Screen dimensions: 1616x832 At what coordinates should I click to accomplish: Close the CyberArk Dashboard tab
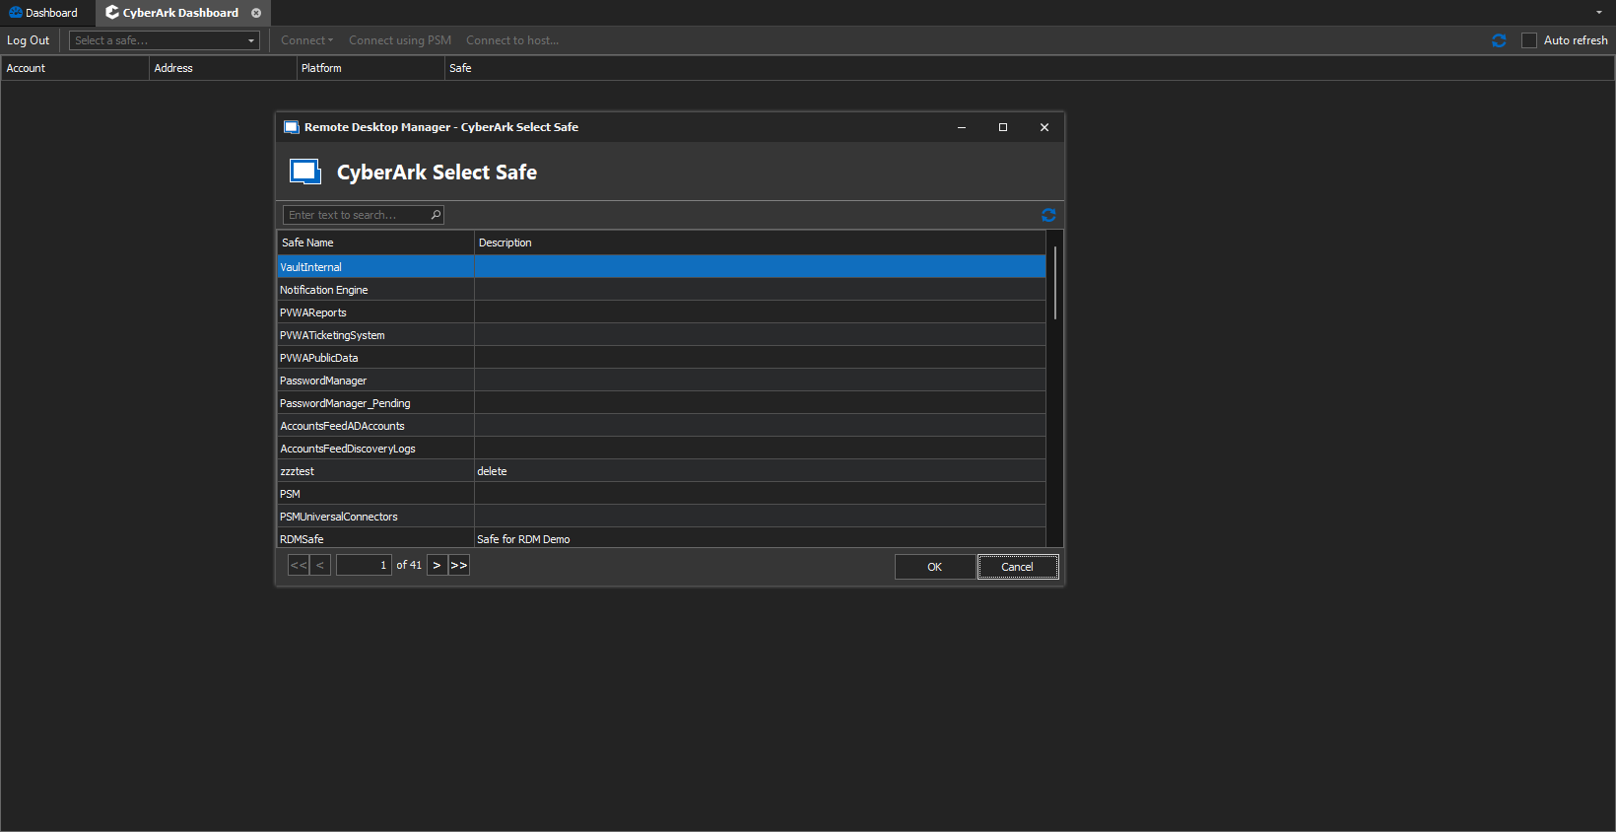[256, 13]
